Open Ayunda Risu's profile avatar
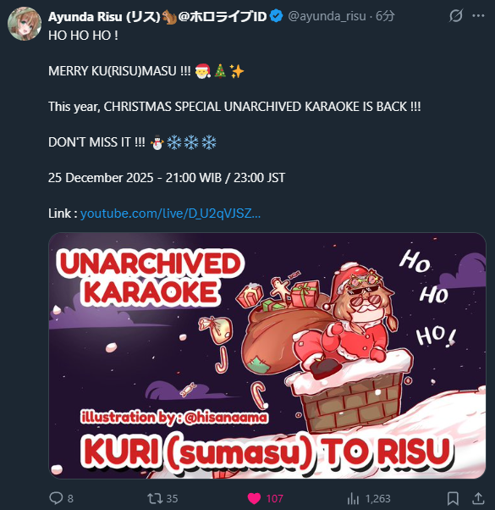The width and height of the screenshot is (495, 510). point(25,24)
